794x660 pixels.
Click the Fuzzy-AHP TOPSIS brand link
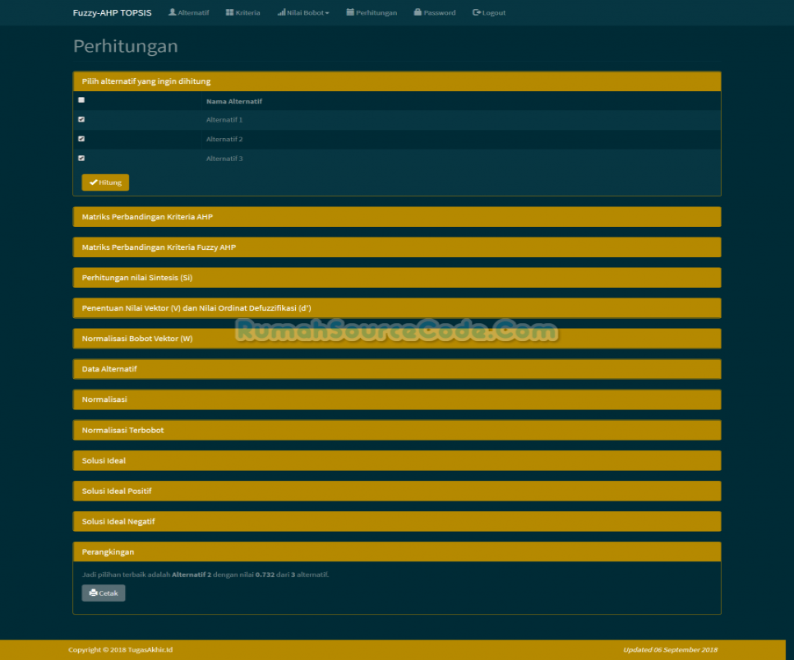[x=112, y=12]
